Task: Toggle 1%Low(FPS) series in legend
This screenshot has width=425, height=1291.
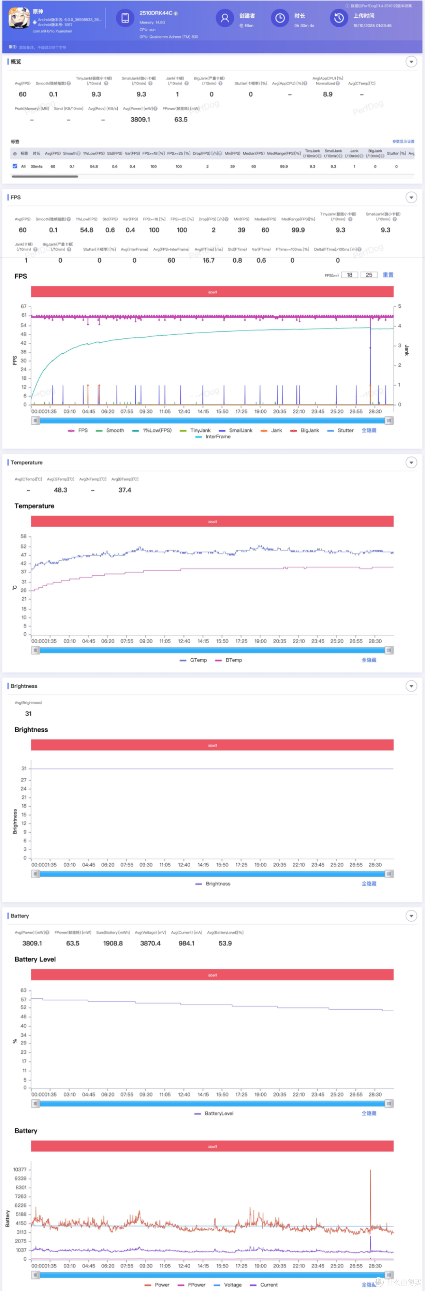Action: pyautogui.click(x=152, y=430)
